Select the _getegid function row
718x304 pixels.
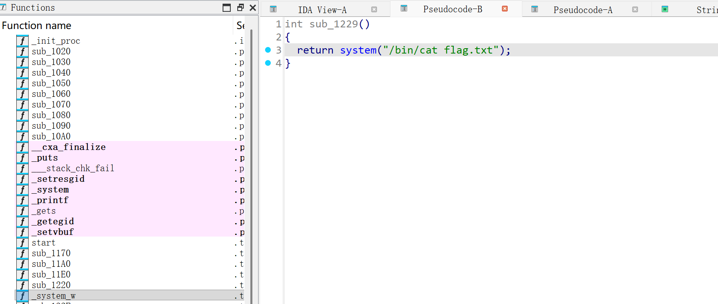(x=130, y=221)
